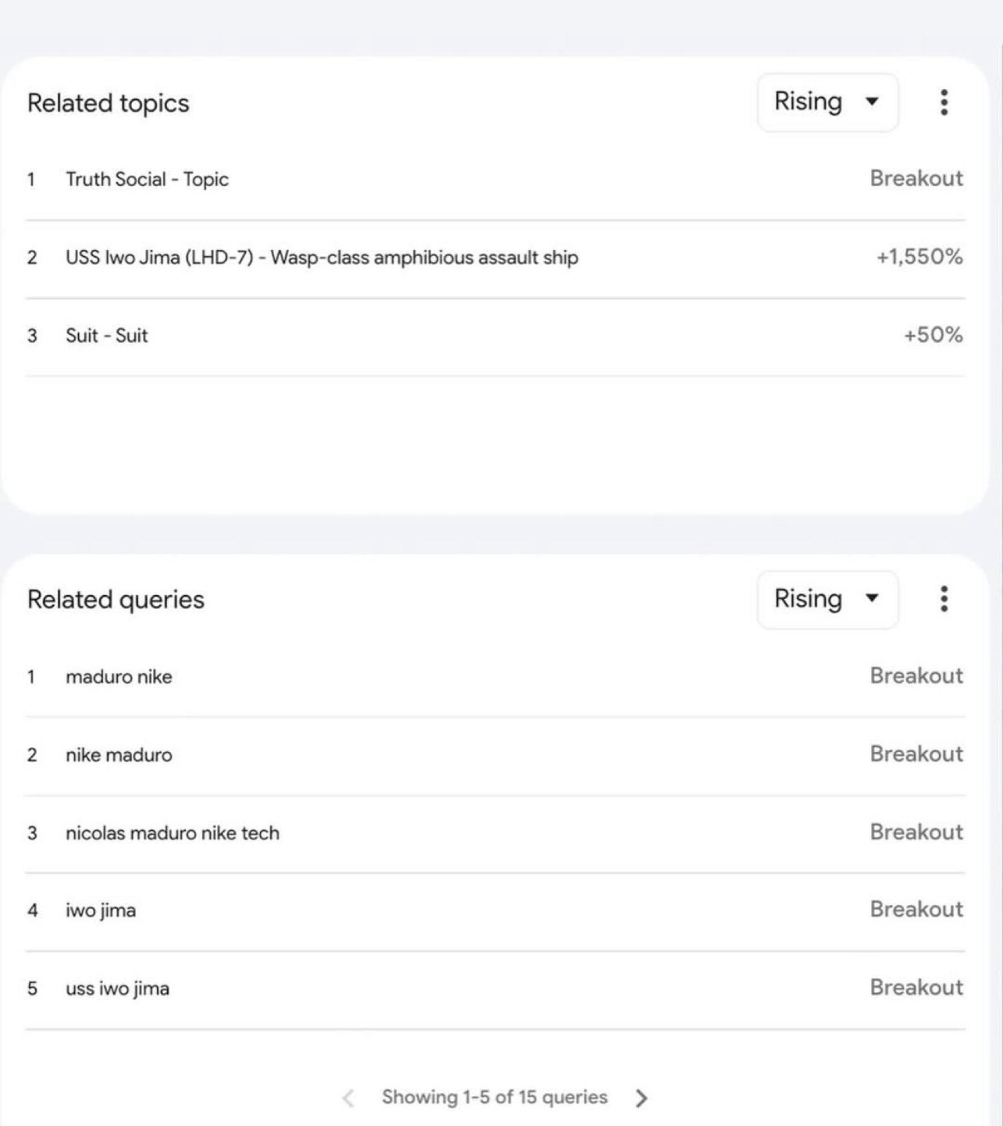
Task: Open the 'maduro nike' query
Action: (x=119, y=677)
